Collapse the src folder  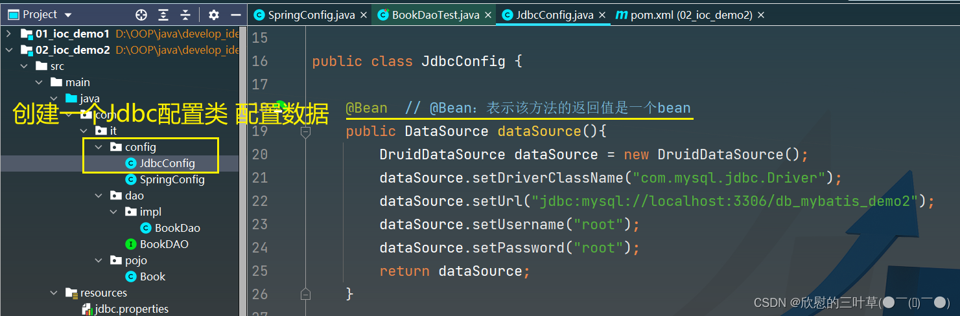24,66
